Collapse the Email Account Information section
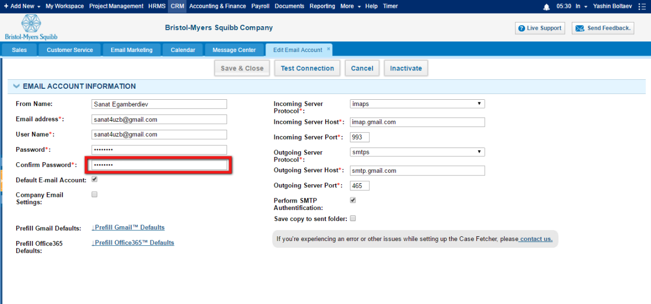 point(16,86)
